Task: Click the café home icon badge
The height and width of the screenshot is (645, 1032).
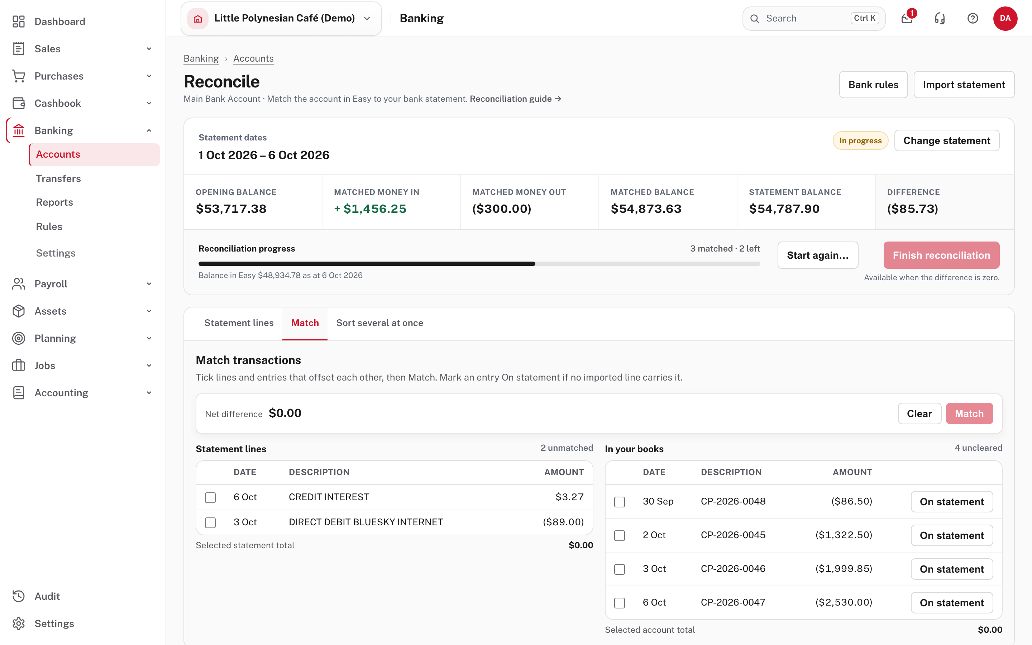Action: (x=198, y=18)
